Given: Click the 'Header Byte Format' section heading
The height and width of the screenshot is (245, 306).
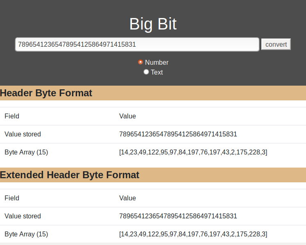Looking at the screenshot, I should click(x=46, y=93).
